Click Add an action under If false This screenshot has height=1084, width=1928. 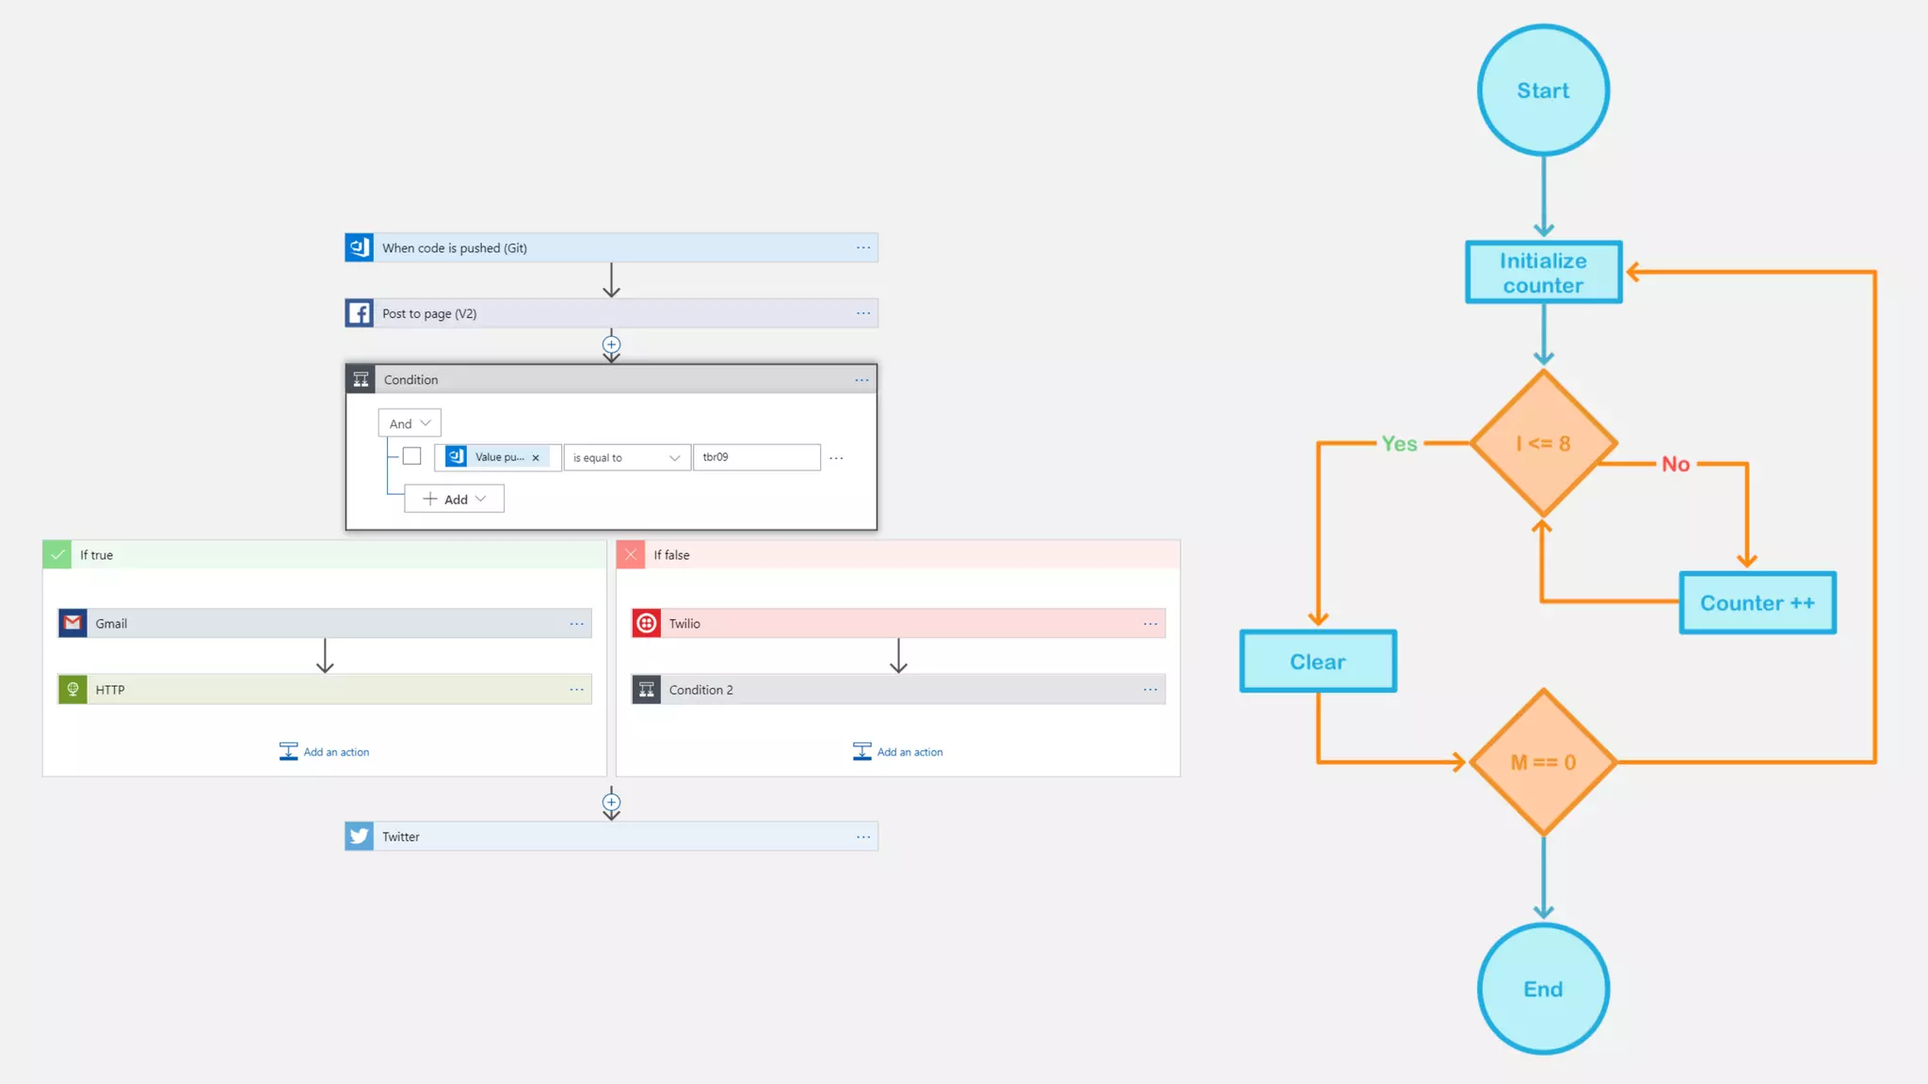898,752
